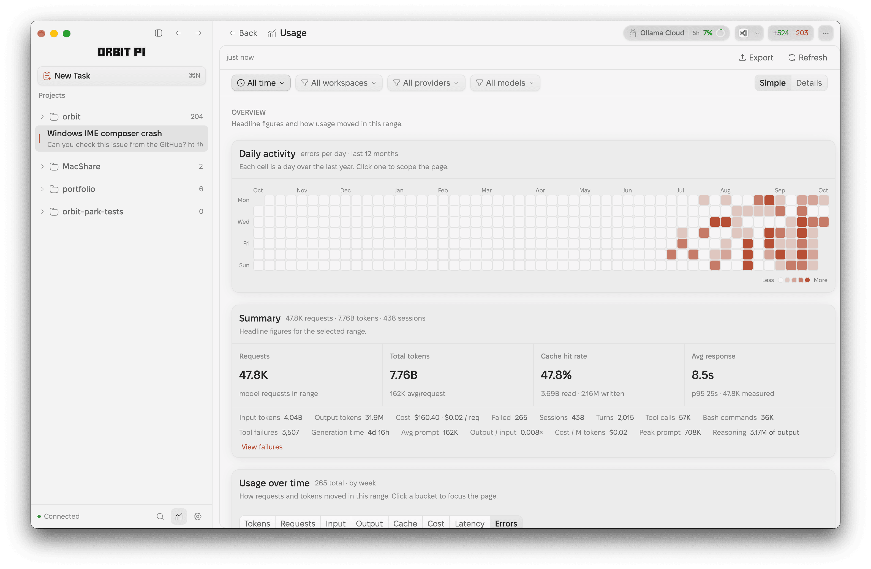871x569 pixels.
Task: Click the lightest legend swatch near Less
Action: 781,280
